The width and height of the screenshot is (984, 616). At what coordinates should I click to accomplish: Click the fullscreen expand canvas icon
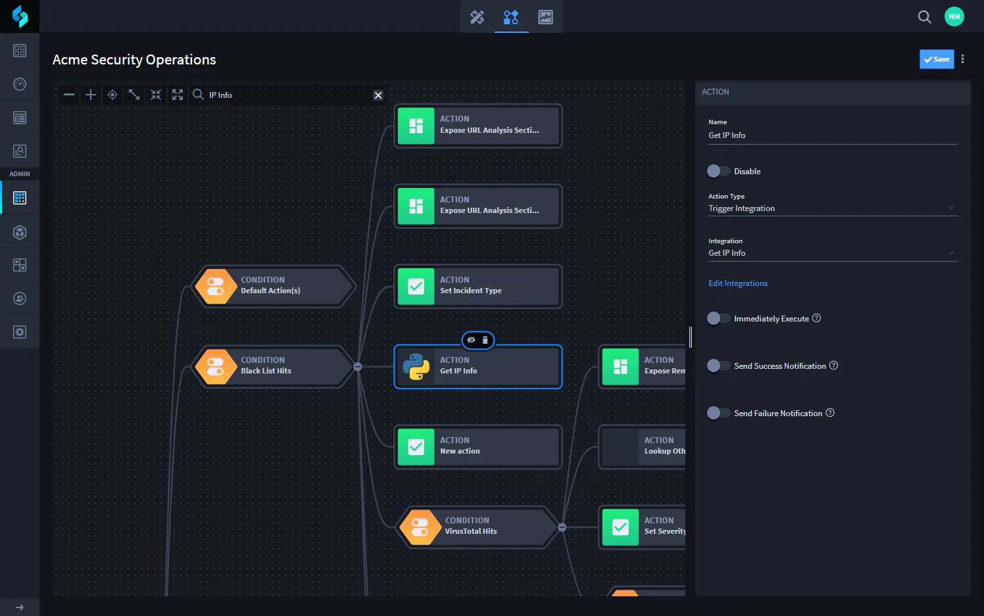coord(178,95)
